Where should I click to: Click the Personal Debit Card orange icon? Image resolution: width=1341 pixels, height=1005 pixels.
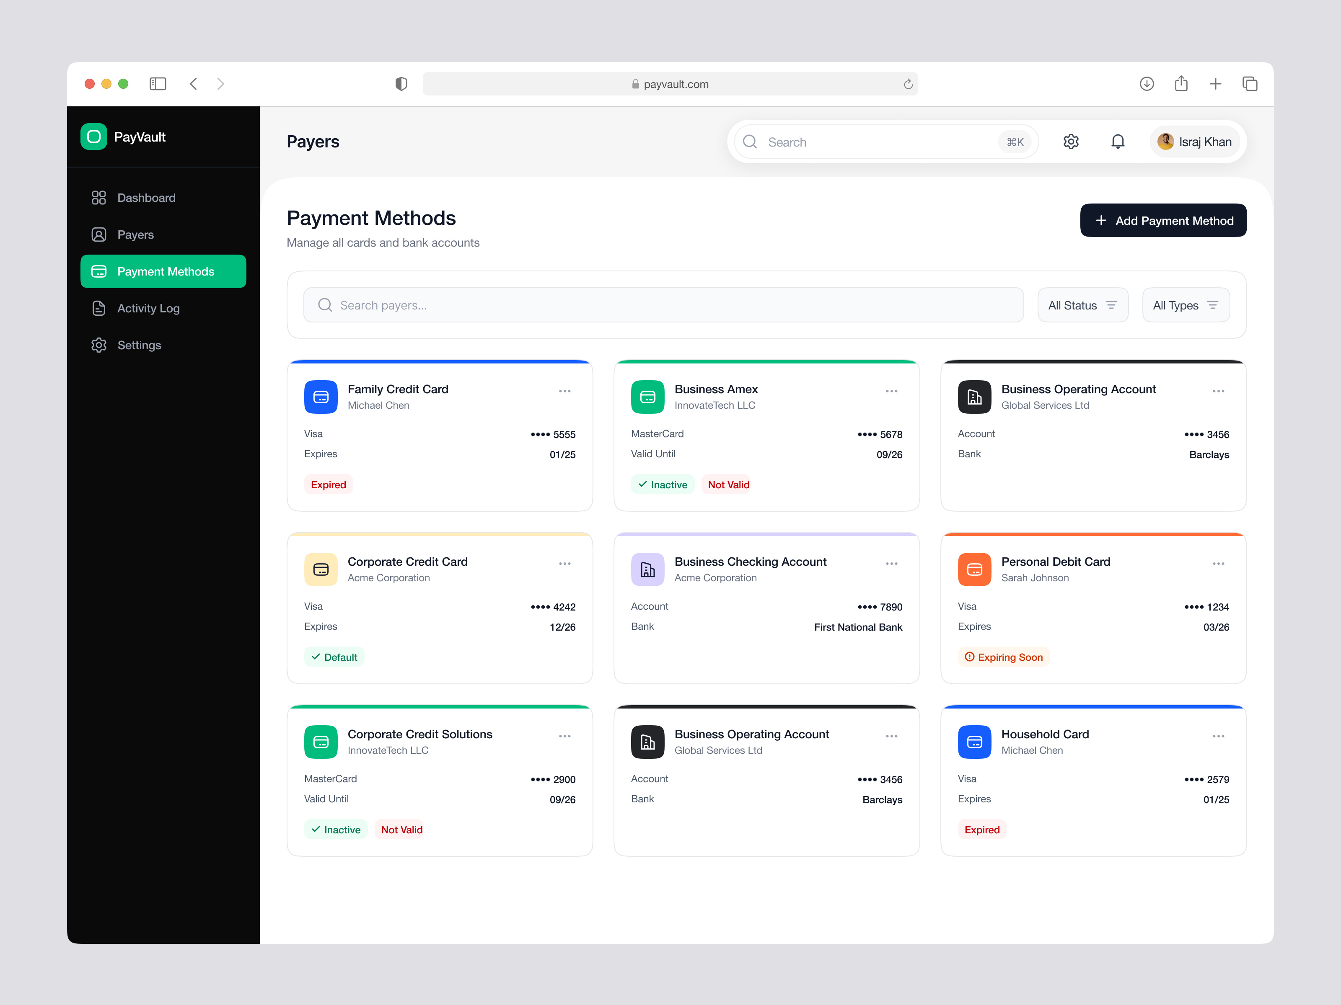[x=974, y=569]
